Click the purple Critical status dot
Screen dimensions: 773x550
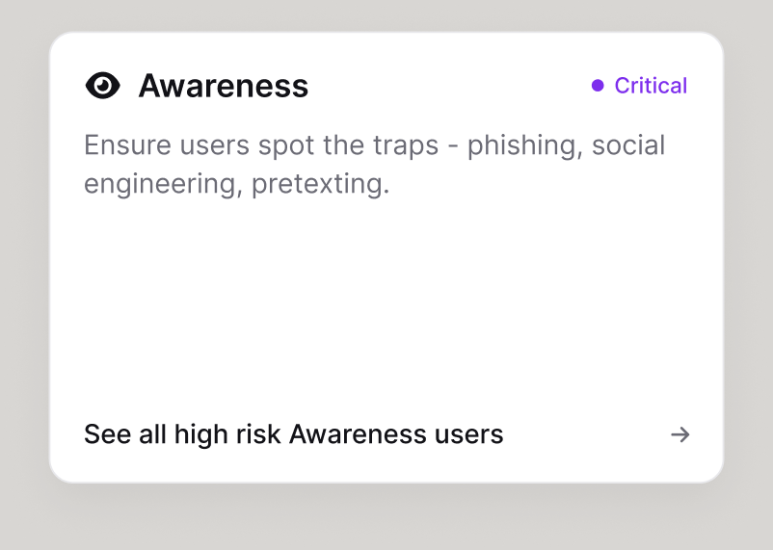pos(598,86)
